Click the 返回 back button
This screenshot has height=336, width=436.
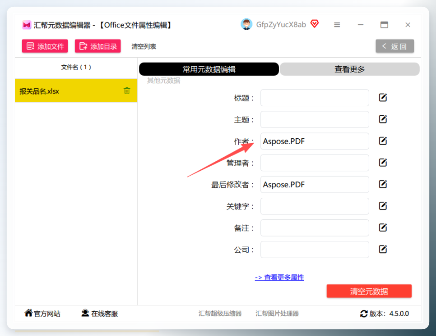click(x=394, y=46)
